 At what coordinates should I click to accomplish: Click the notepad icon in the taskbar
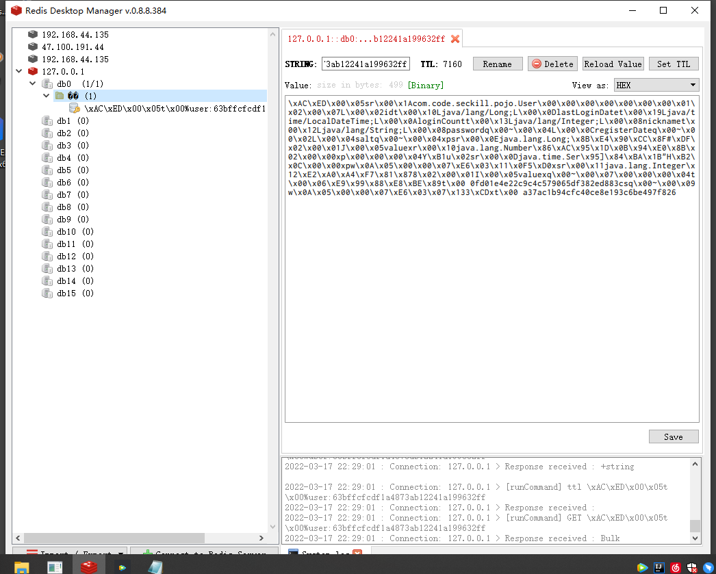coord(155,567)
